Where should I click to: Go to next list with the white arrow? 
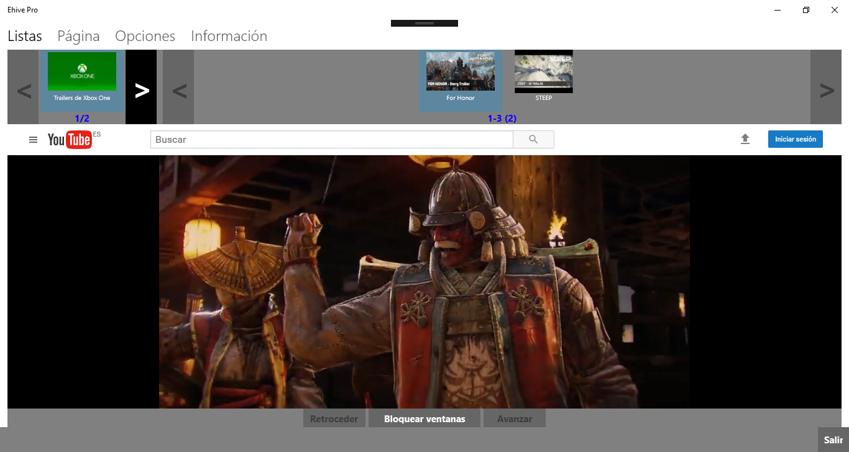click(141, 87)
